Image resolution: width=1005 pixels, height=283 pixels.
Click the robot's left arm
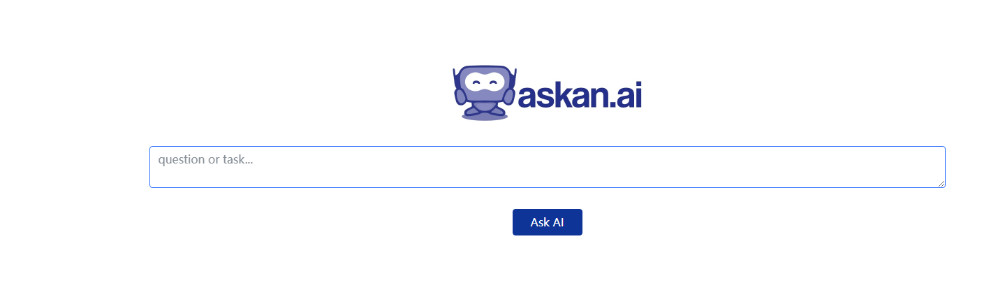coord(460,97)
